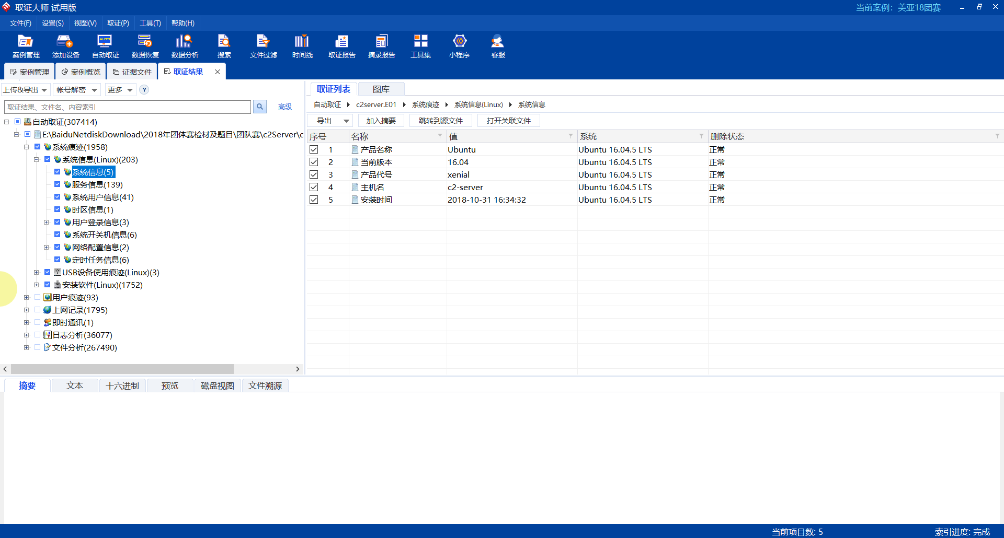Switch to the 证据文件 tab
Image resolution: width=1004 pixels, height=538 pixels.
(132, 72)
